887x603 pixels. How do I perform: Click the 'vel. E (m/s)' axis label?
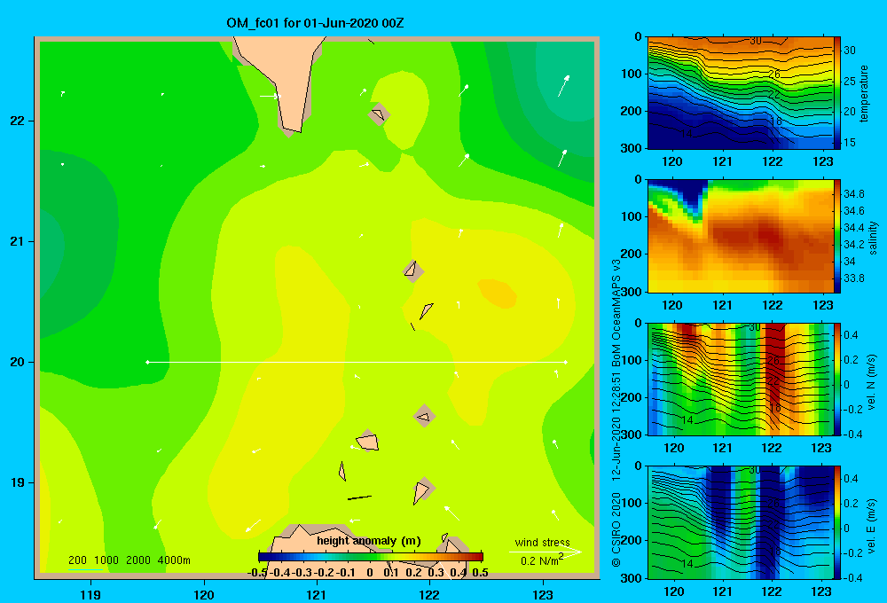coord(871,525)
